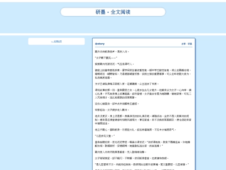Click the quoted line "太子殿下觐见——"
Screen dimensions: 226x170
(x=106, y=58)
